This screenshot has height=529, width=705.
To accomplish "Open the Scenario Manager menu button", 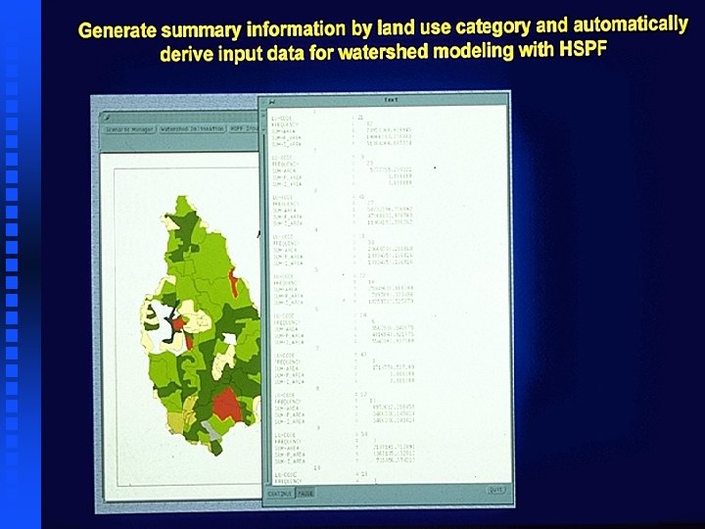I will (x=129, y=129).
